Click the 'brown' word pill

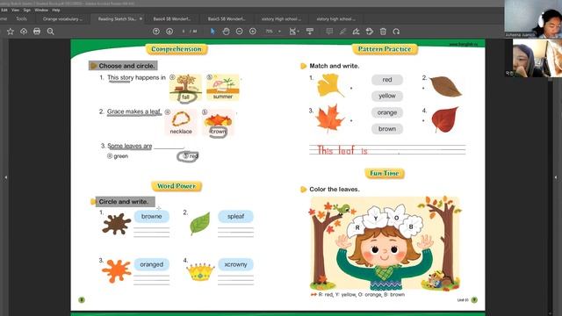[387, 129]
